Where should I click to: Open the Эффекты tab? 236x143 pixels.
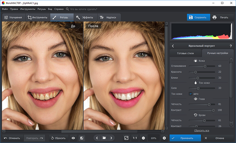coord(84,18)
